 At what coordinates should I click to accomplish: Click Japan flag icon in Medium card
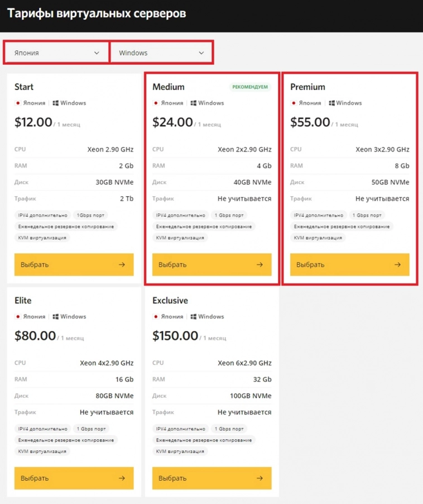(156, 103)
